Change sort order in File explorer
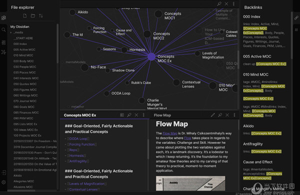The image size is (300, 195). [41, 15]
